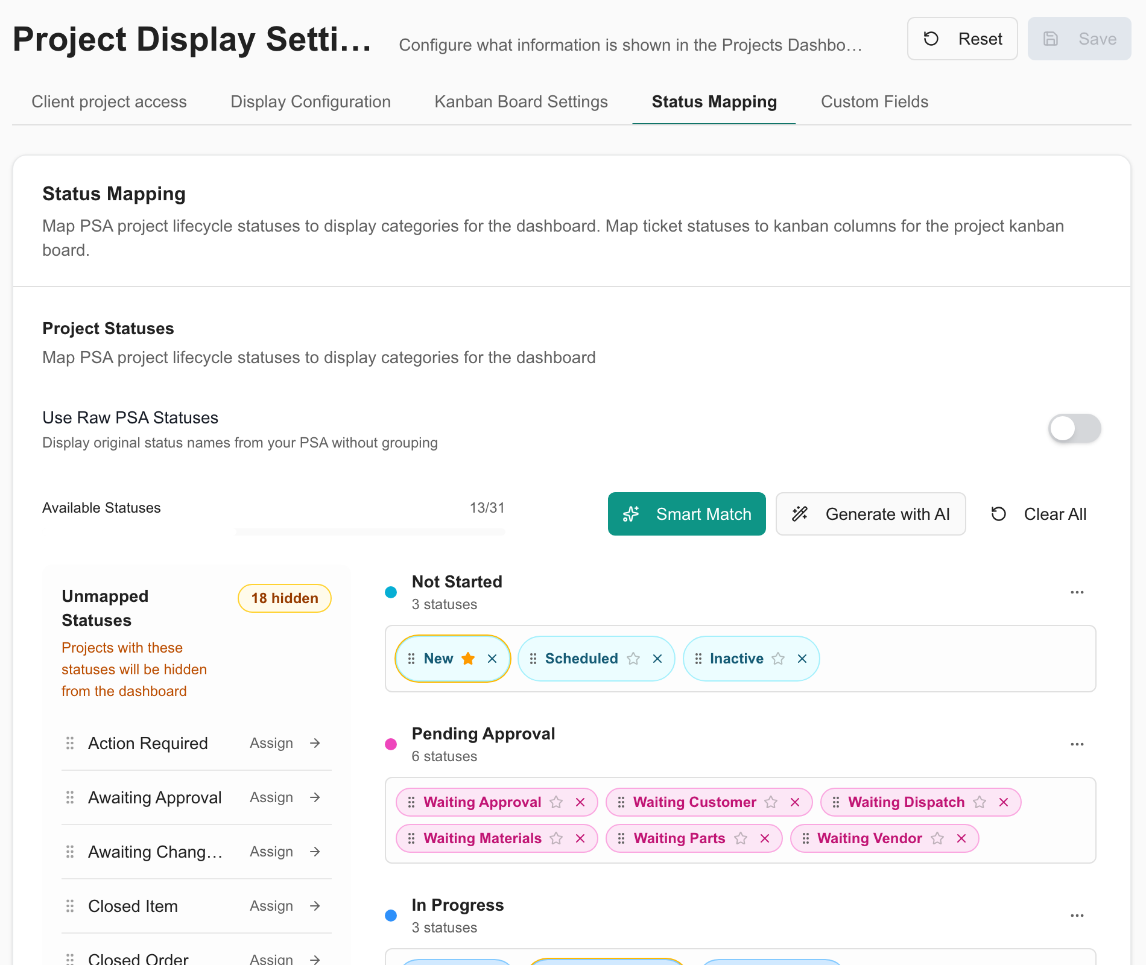Click the disabled Save button
Viewport: 1146px width, 965px height.
pyautogui.click(x=1079, y=39)
